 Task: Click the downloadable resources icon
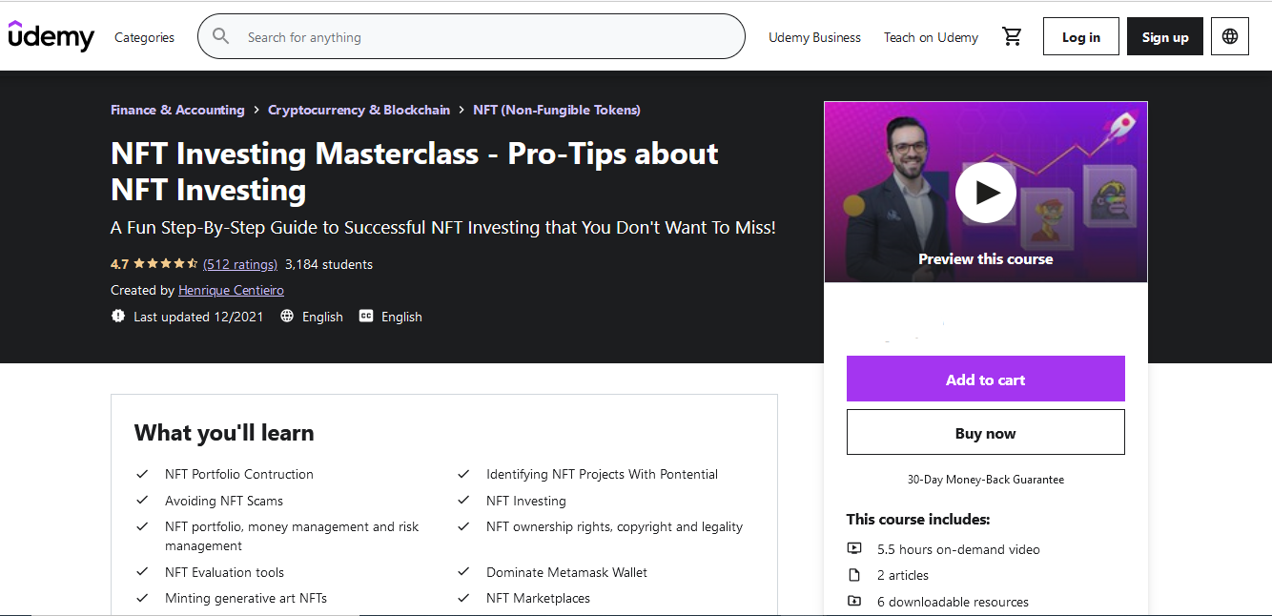(x=854, y=602)
